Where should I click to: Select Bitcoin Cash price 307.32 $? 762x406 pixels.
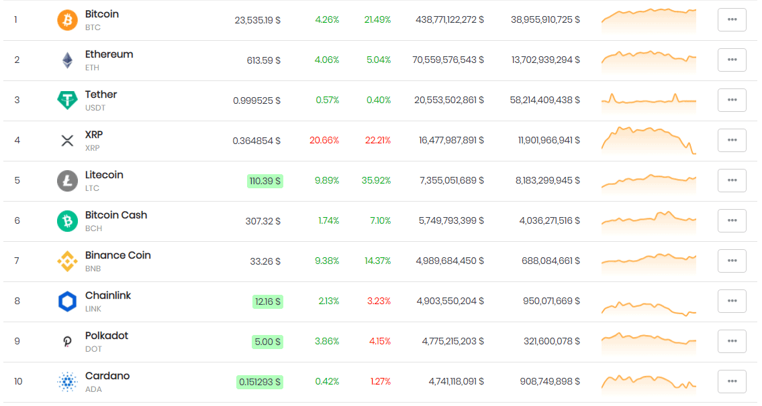click(263, 222)
